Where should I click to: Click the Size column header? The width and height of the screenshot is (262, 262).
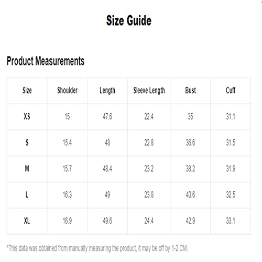coord(27,91)
